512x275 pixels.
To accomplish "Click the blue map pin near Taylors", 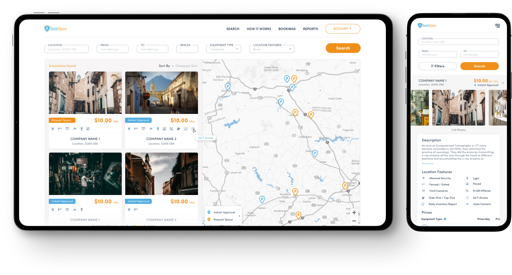I will click(262, 199).
